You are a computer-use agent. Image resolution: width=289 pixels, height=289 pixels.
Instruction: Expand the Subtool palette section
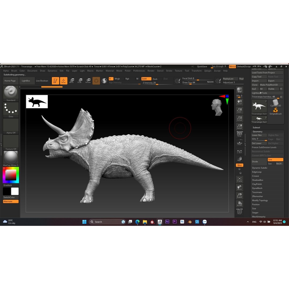[256, 128]
